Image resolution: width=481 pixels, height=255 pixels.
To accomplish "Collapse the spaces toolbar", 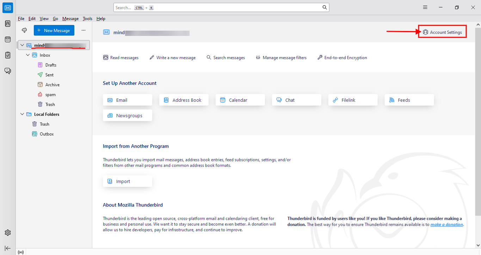I will [8, 248].
